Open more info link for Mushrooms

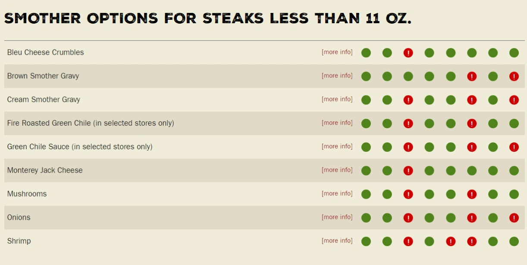337,194
